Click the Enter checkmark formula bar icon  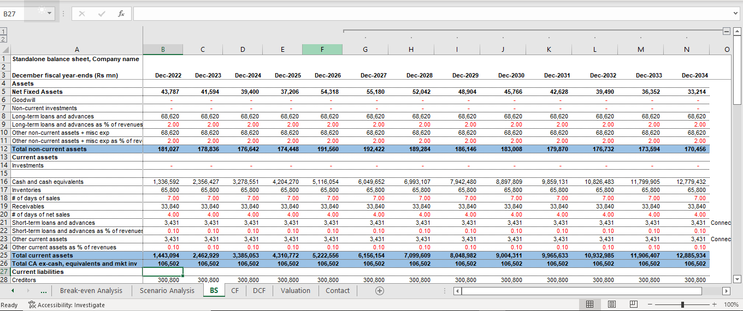[x=102, y=13]
